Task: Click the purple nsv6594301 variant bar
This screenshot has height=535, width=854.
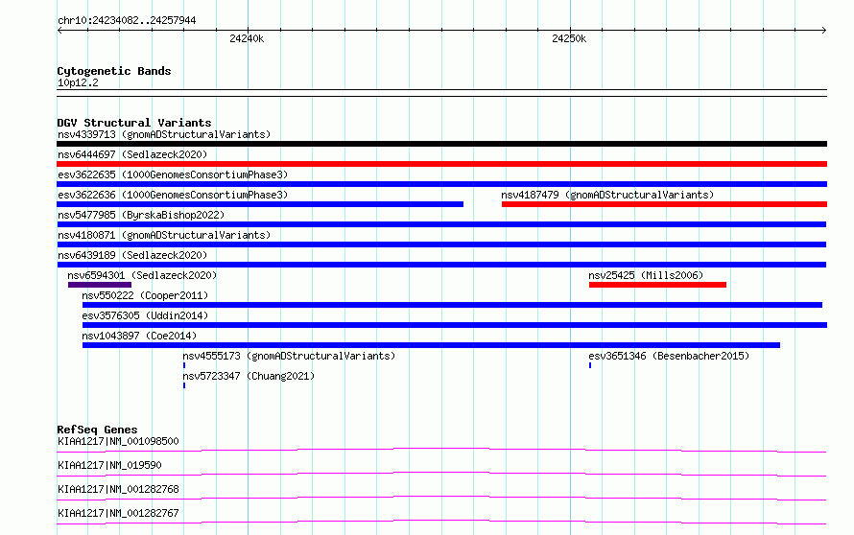Action: [100, 285]
